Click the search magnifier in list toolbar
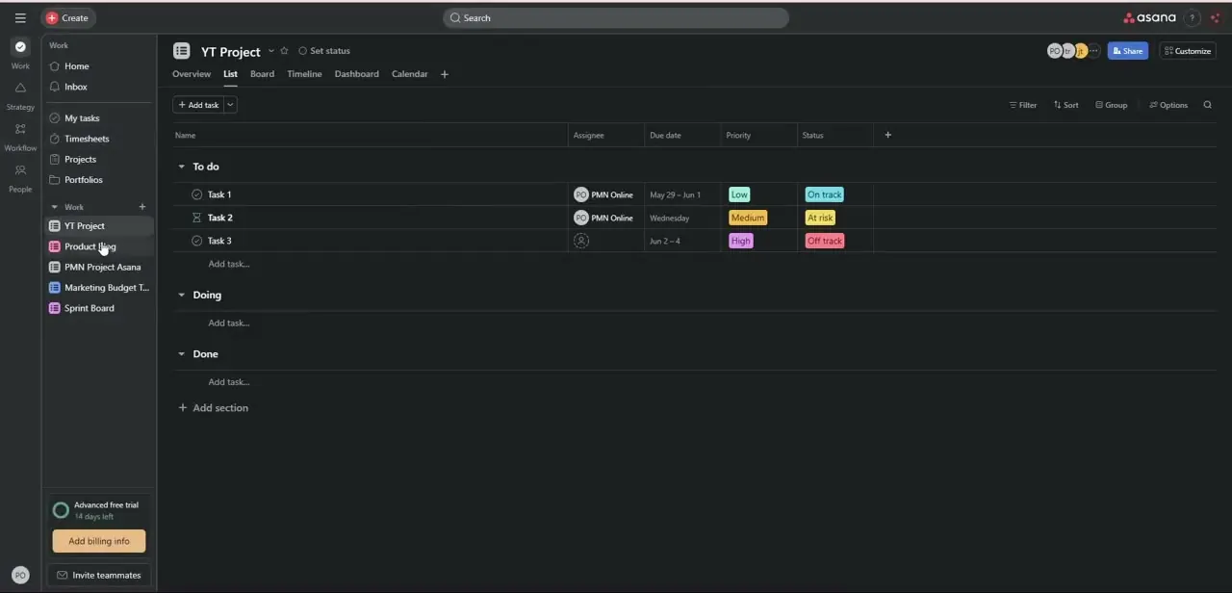This screenshot has height=593, width=1232. [x=1207, y=105]
